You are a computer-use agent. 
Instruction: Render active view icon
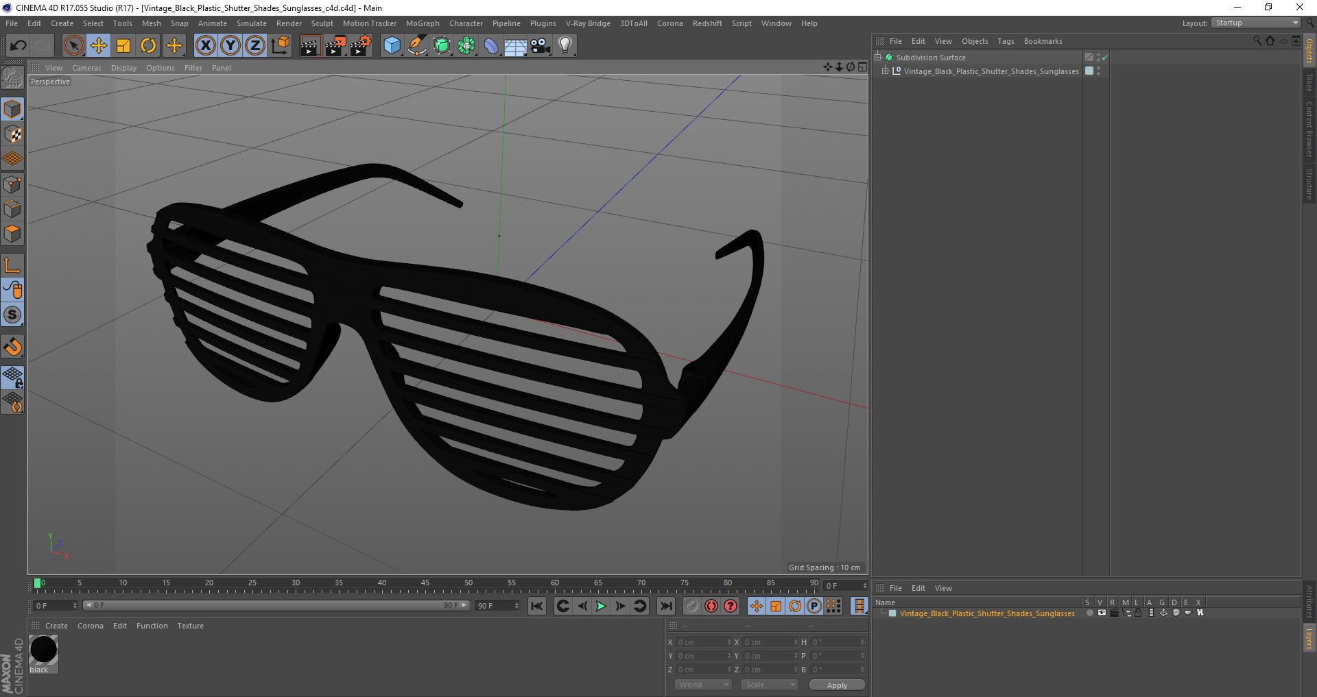coord(310,45)
